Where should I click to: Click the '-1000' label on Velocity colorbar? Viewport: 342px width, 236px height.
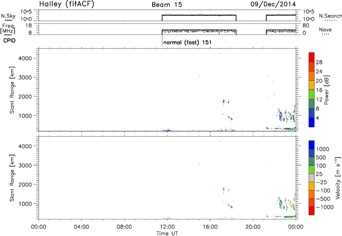(x=325, y=207)
